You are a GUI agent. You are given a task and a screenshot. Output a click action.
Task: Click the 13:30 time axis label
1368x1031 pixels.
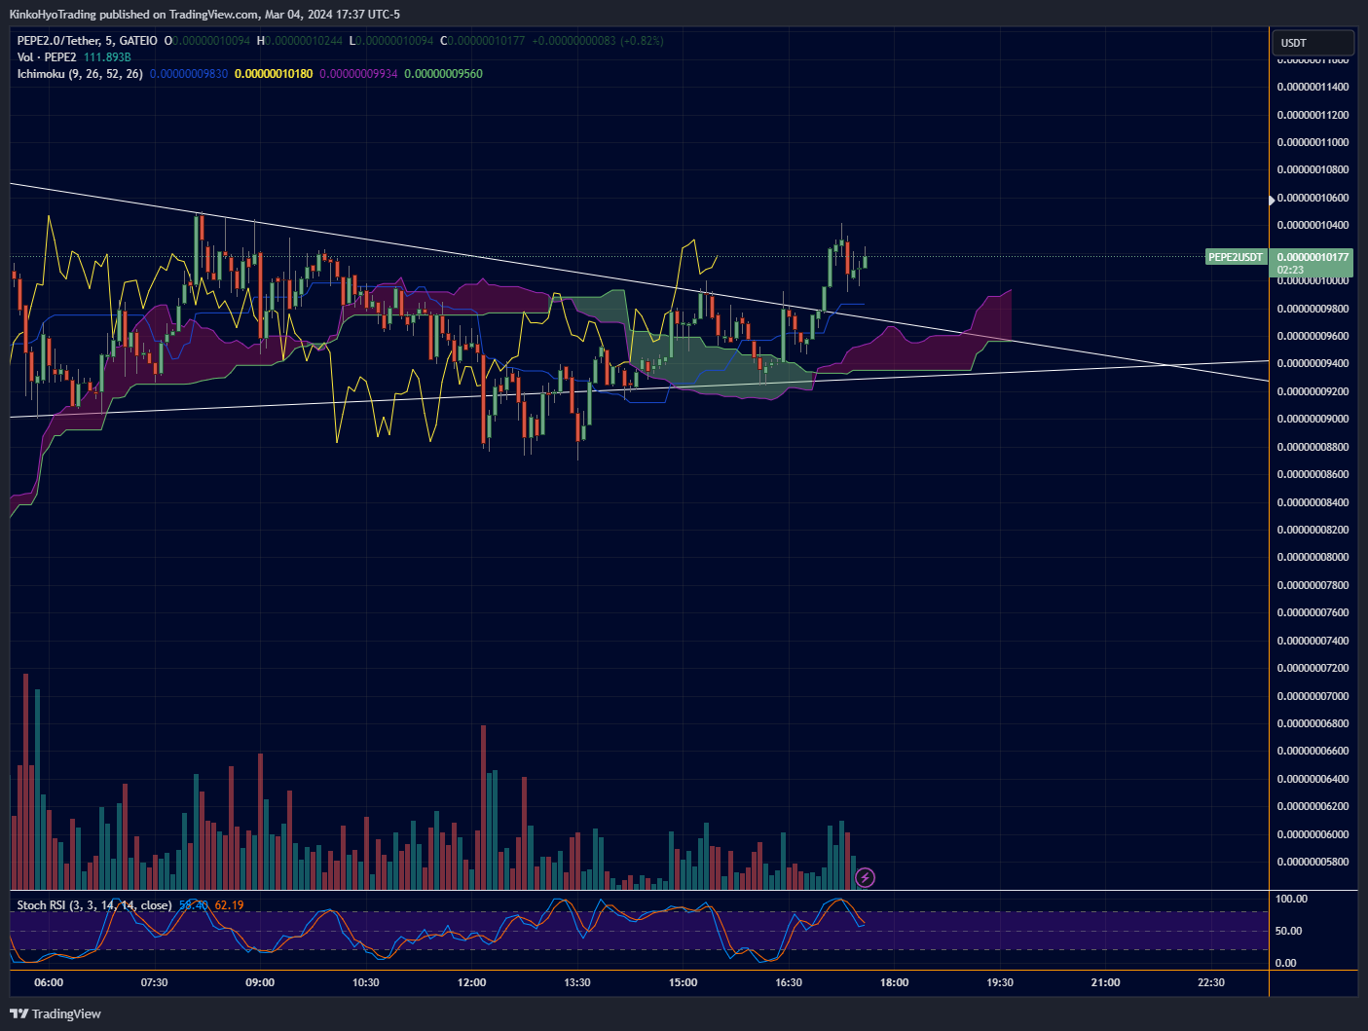576,982
